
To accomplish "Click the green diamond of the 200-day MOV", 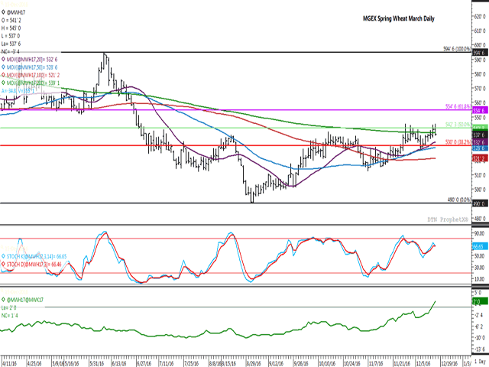I will tap(3, 83).
